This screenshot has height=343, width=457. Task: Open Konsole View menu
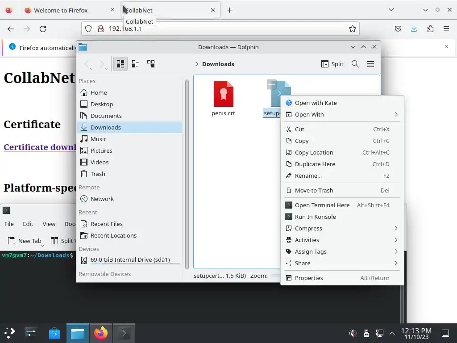[49, 224]
